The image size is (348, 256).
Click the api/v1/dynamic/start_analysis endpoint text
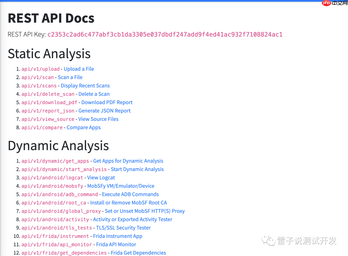coord(64,169)
